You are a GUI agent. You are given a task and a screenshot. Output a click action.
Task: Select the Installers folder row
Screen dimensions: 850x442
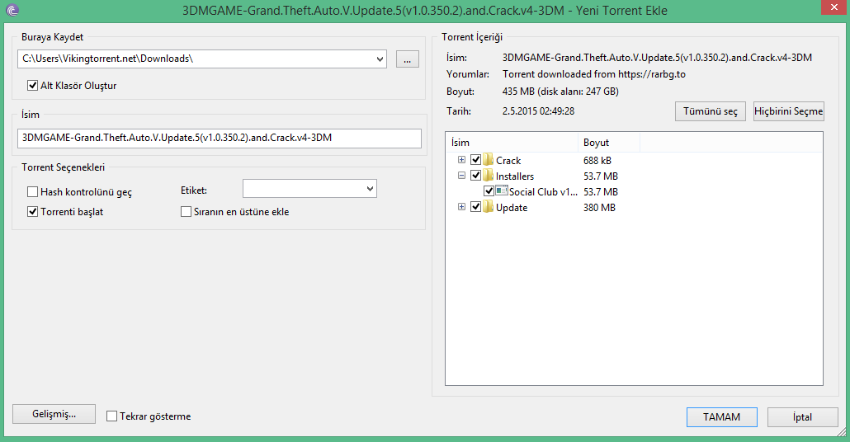[x=634, y=176]
